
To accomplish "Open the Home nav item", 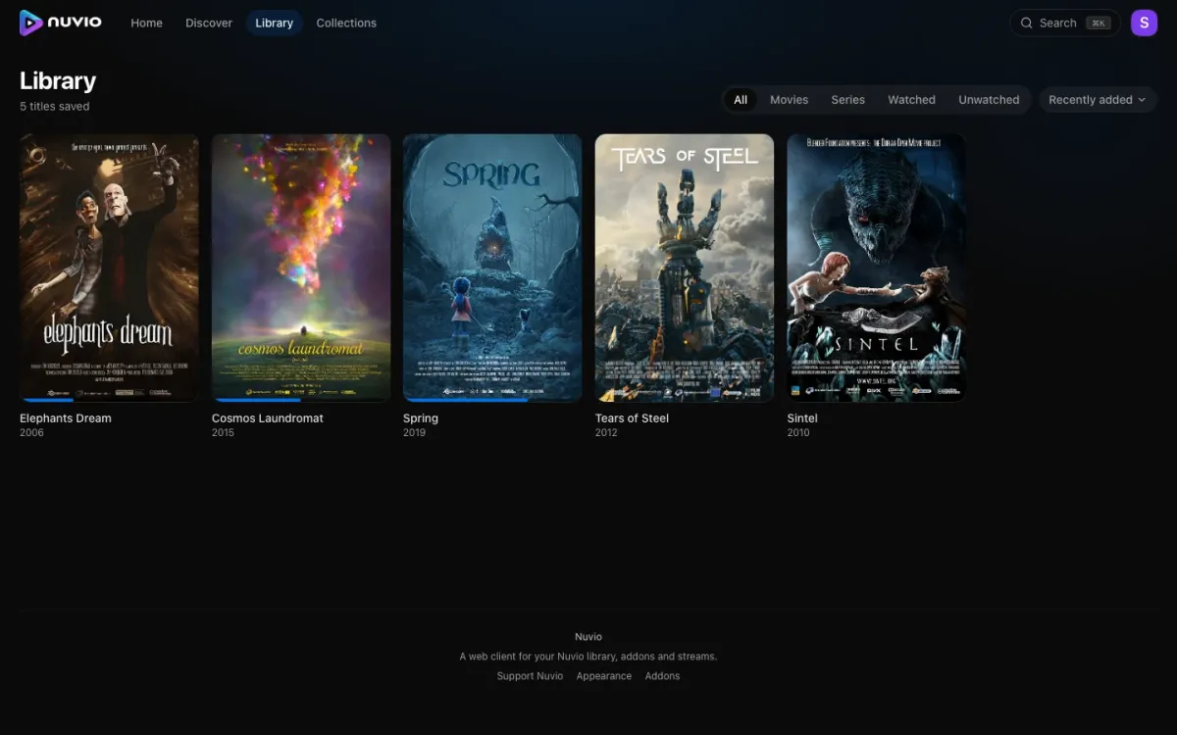I will pos(146,23).
